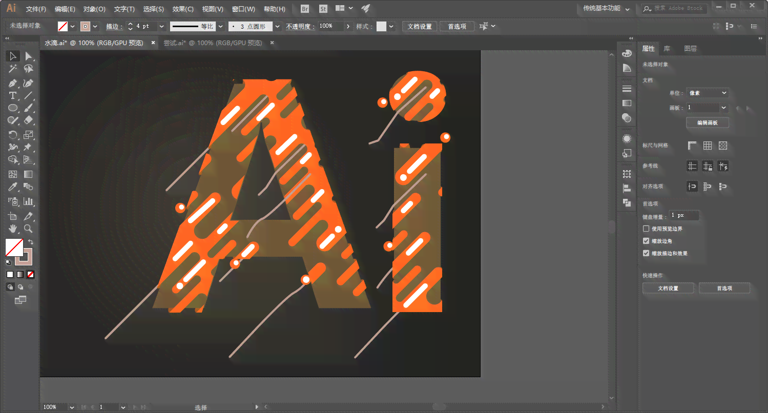Pick the Magic Wand tool
Screen dimensions: 768x413
point(13,69)
